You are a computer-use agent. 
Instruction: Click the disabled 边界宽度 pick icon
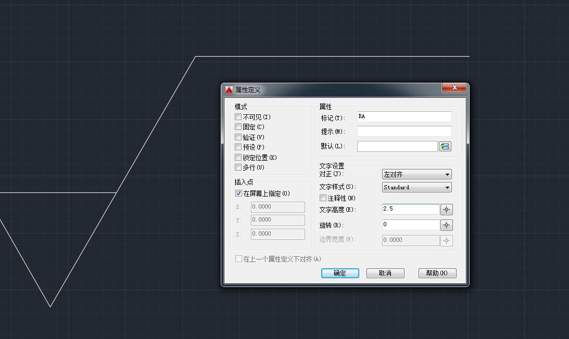pos(446,240)
